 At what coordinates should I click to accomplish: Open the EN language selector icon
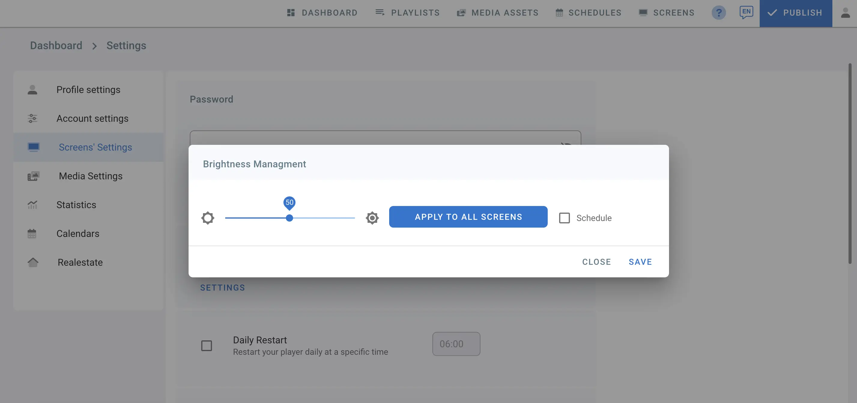746,12
